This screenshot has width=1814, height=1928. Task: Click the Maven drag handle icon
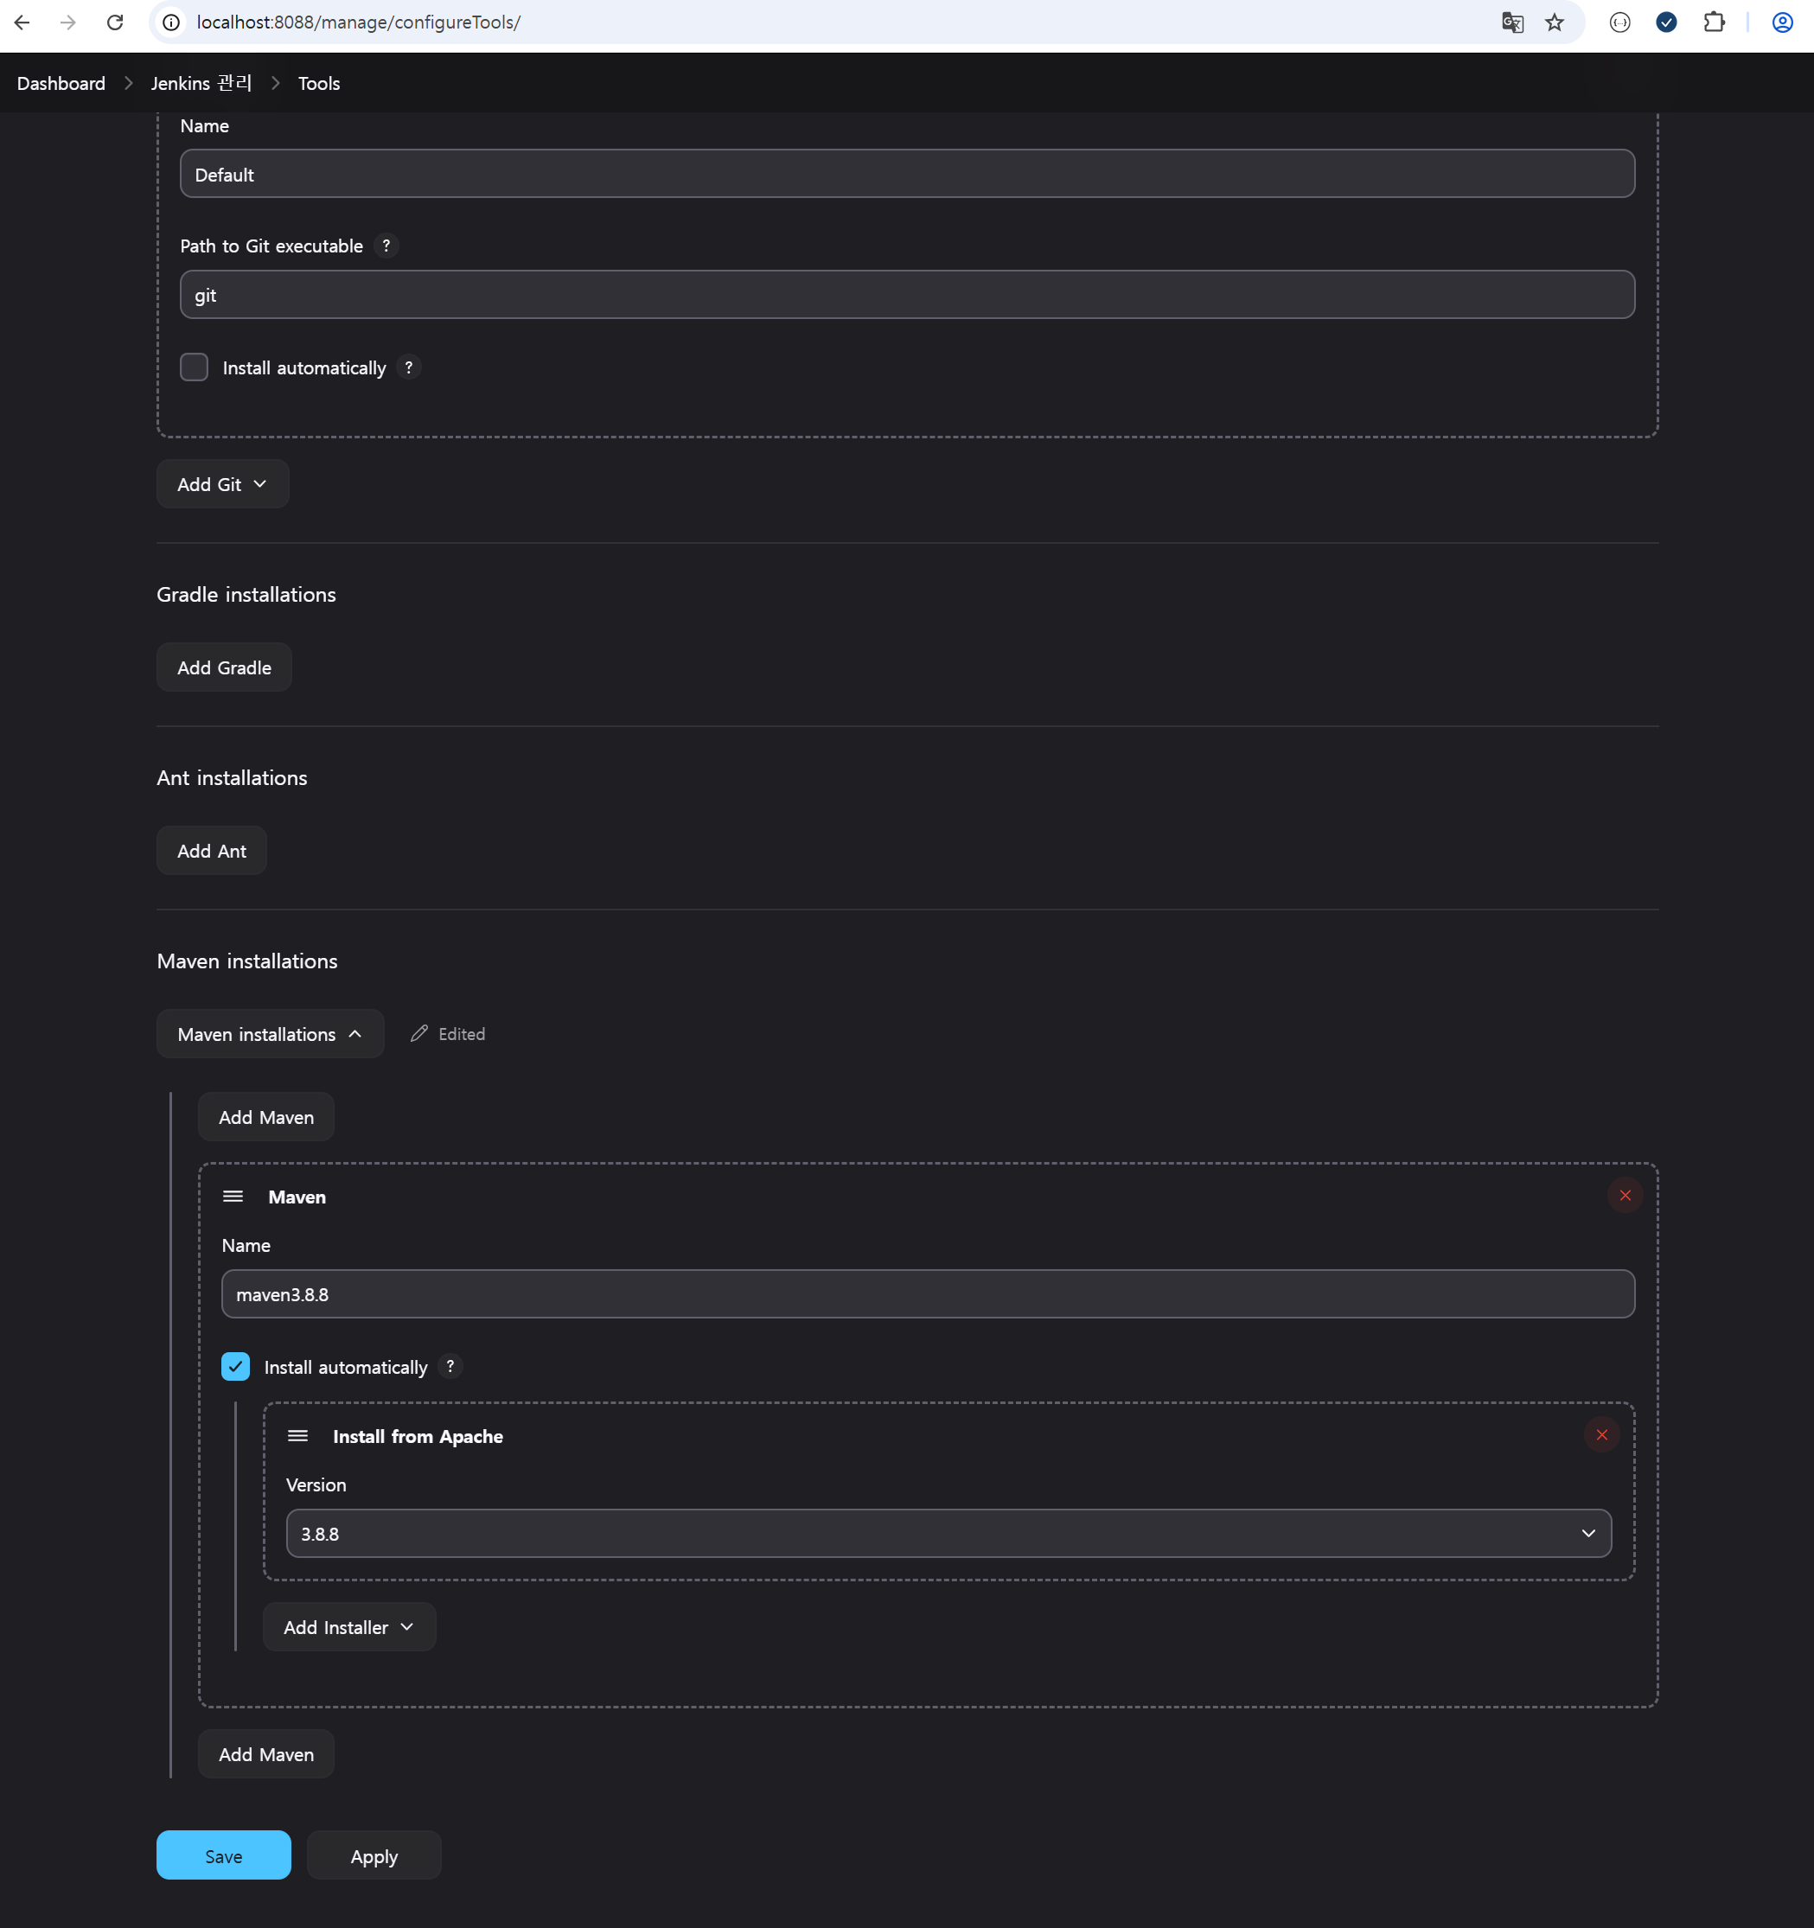(233, 1196)
